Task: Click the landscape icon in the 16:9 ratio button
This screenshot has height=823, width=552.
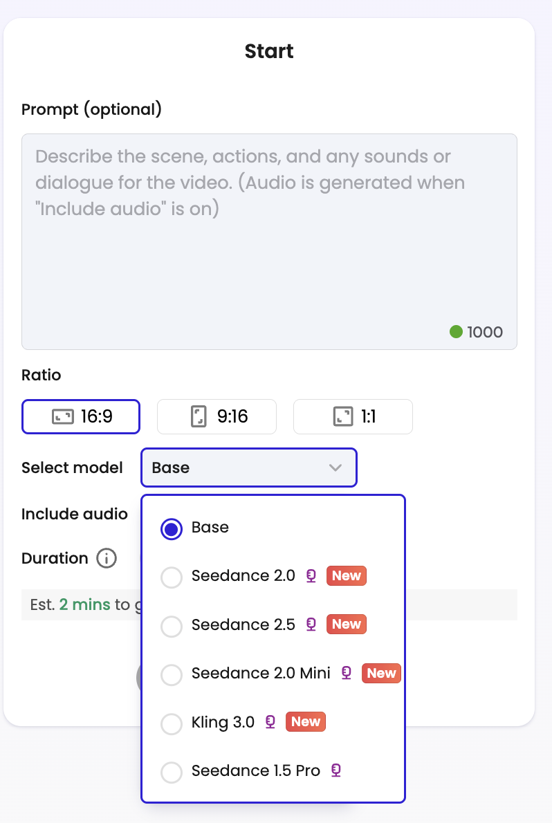Action: 62,417
